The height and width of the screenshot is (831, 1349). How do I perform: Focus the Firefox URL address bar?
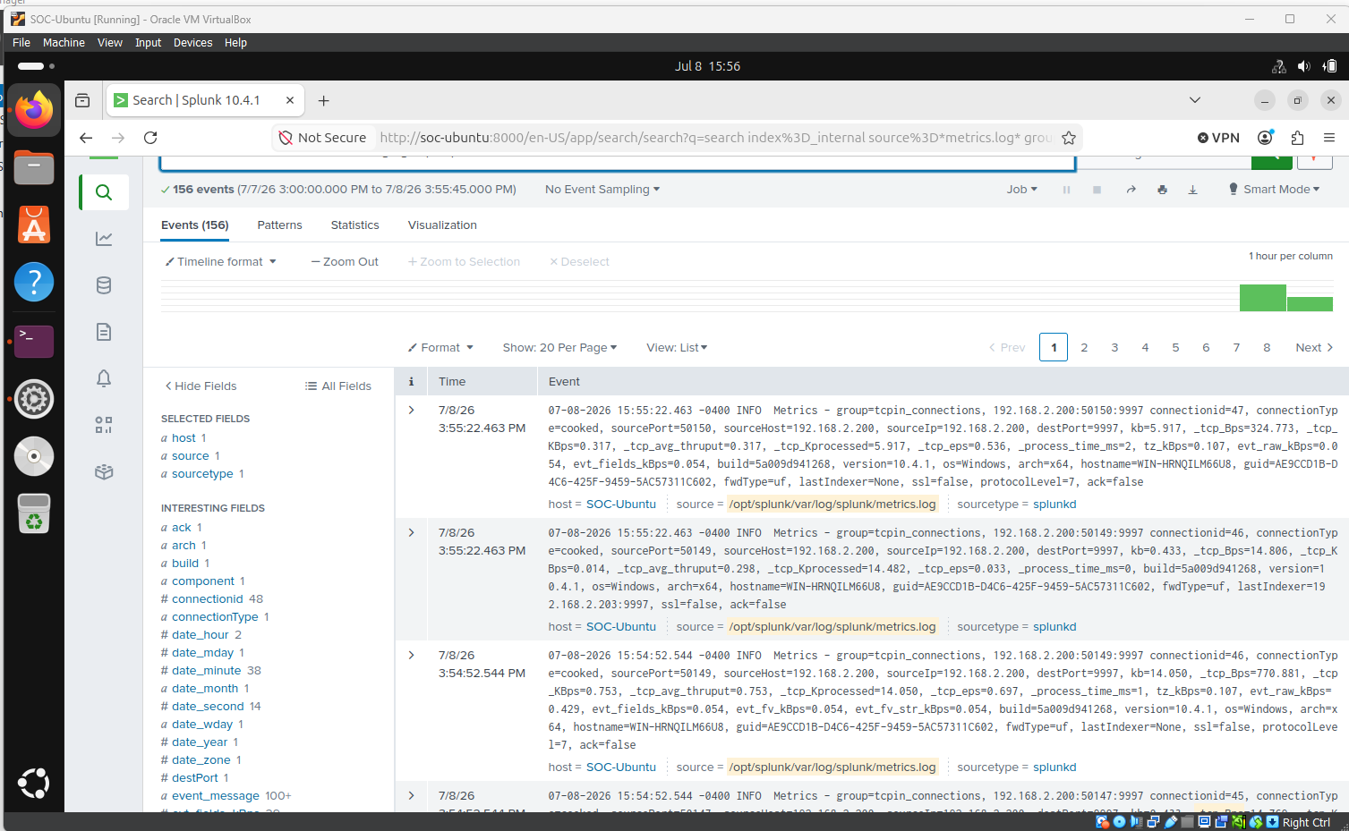pos(714,138)
